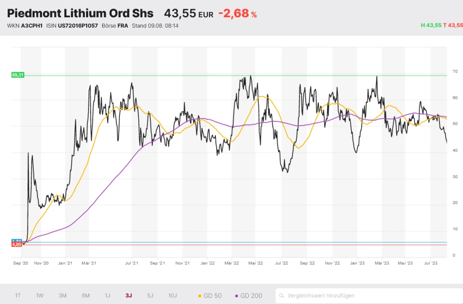Click the WKN A3CPH1 identifier
463x304 pixels.
pos(25,26)
